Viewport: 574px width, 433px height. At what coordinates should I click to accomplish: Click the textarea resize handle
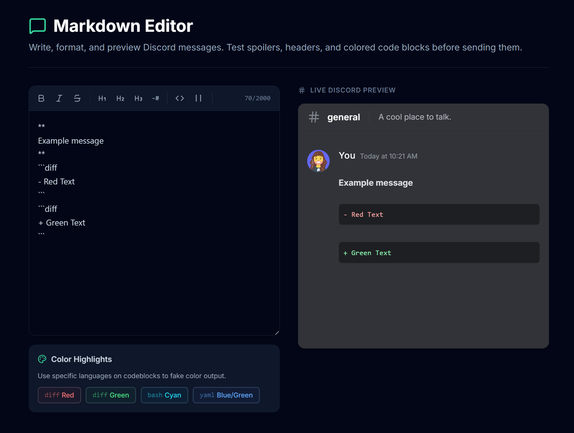point(277,333)
